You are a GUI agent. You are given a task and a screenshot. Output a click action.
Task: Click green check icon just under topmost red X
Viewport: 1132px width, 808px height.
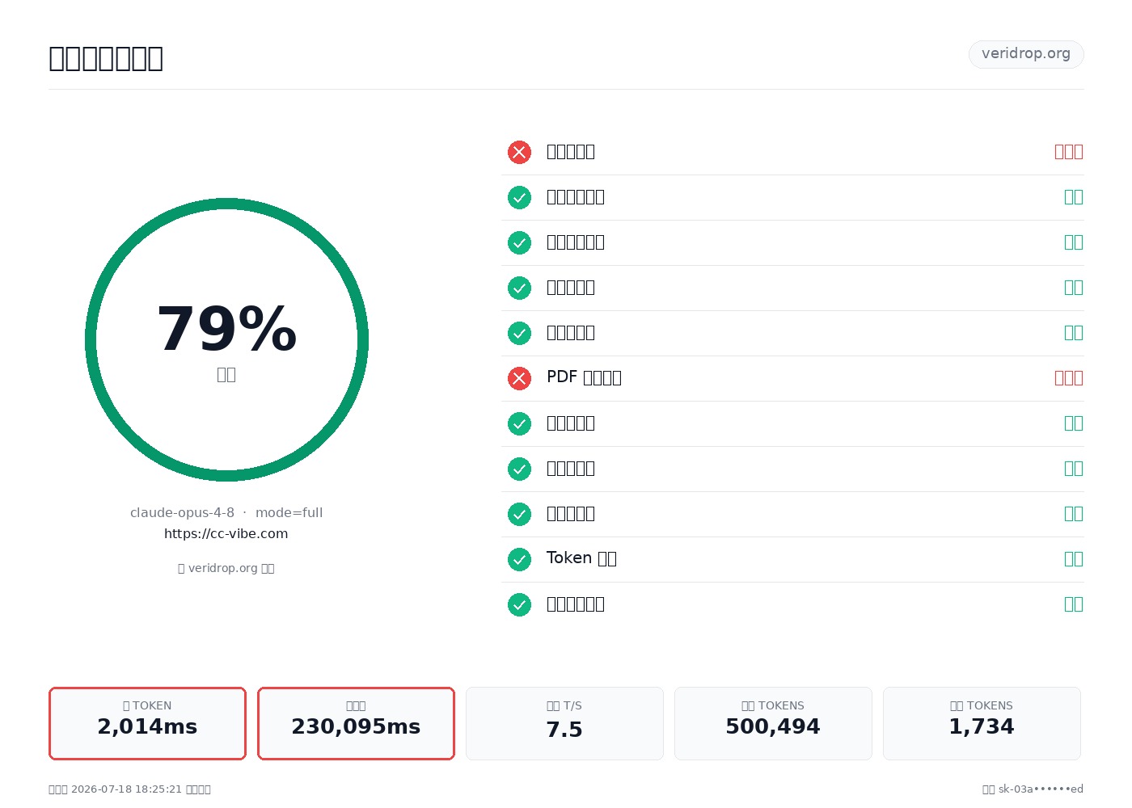pyautogui.click(x=519, y=197)
